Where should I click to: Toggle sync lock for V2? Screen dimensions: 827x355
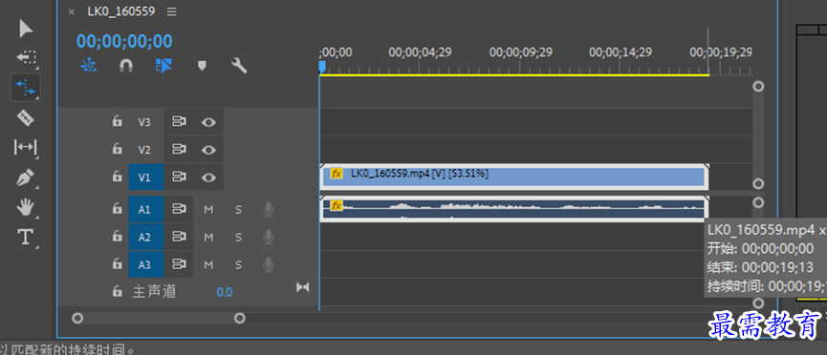180,150
